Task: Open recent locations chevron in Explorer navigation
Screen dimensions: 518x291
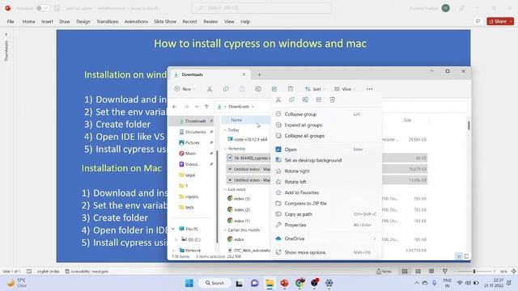Action: 197,107
